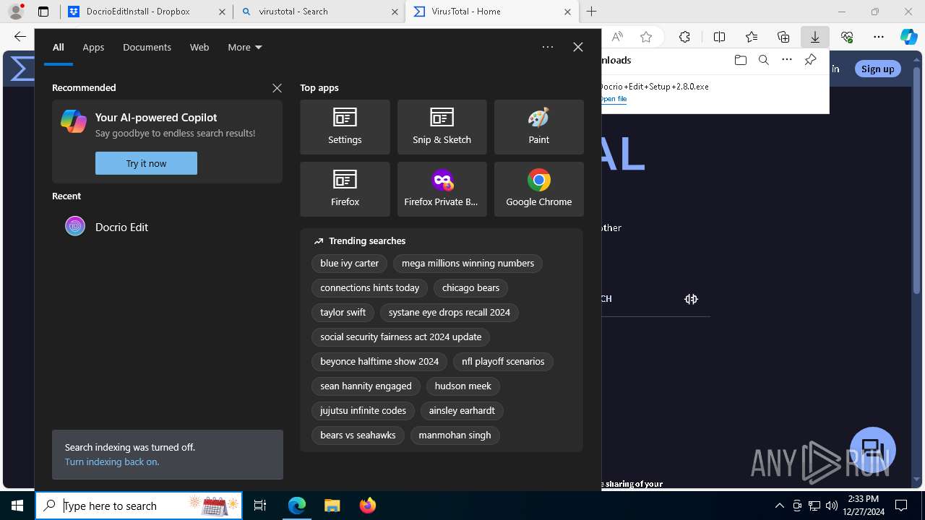925x520 pixels.
Task: Launch Snip & Sketch from Top apps
Action: click(442, 127)
